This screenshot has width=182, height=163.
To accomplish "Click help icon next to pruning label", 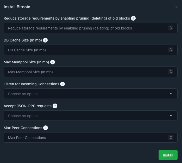I will point(133,18).
